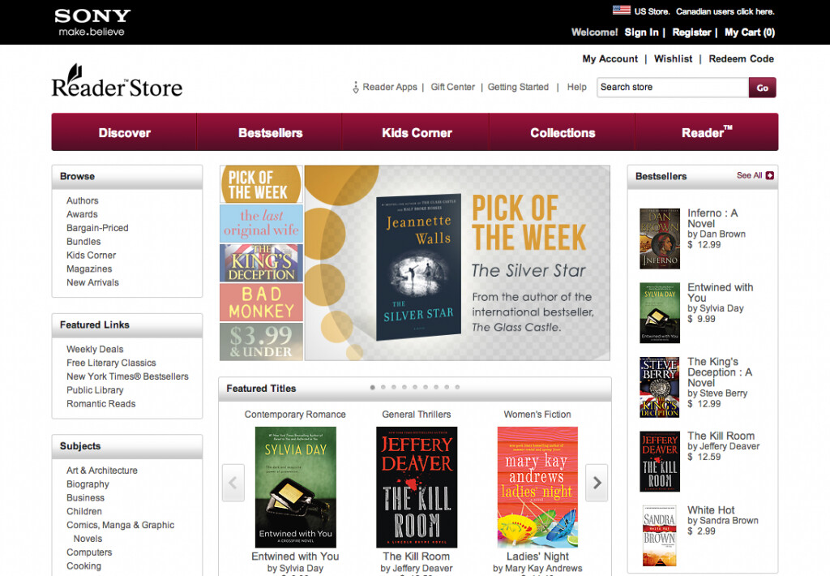Viewport: 830px width, 576px height.
Task: Go to first Featured Titles page dot
Action: (373, 387)
